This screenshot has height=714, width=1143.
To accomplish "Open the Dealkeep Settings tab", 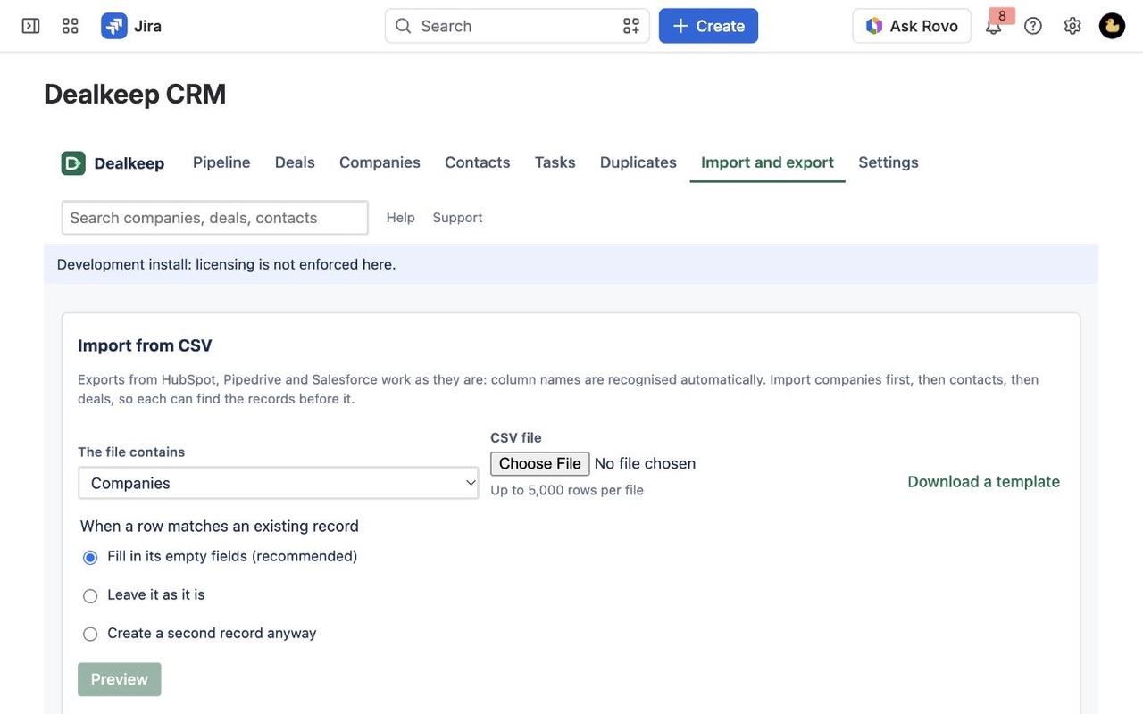I will point(889,162).
